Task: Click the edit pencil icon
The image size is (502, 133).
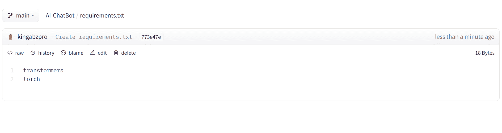Action: (x=92, y=53)
